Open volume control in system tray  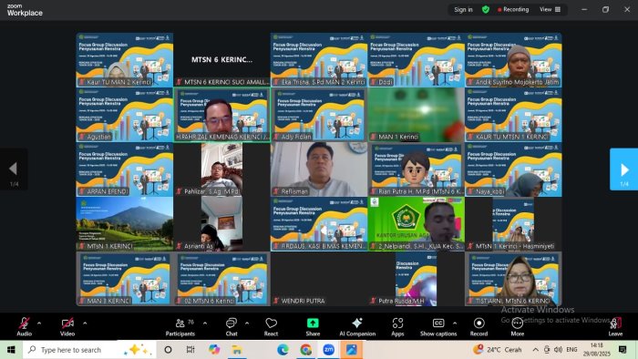click(558, 350)
